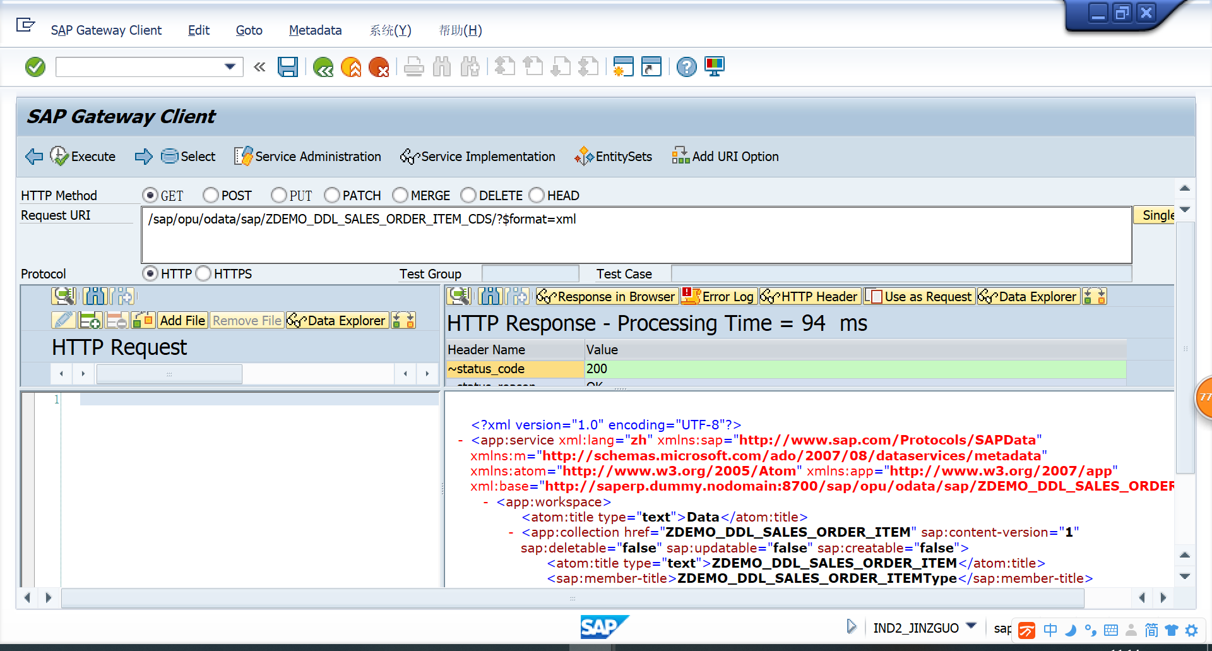Image resolution: width=1212 pixels, height=651 pixels.
Task: Click the HTTP Request details magnifier icon
Action: [64, 296]
